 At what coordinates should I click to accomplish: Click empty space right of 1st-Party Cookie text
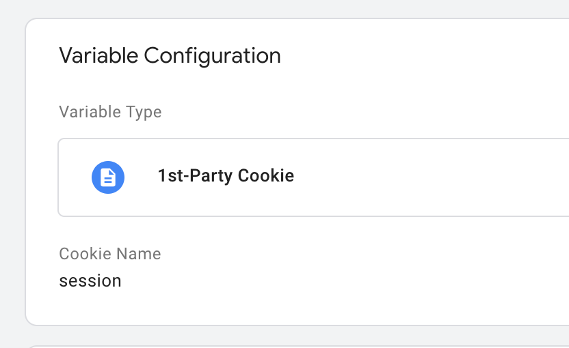coord(428,177)
